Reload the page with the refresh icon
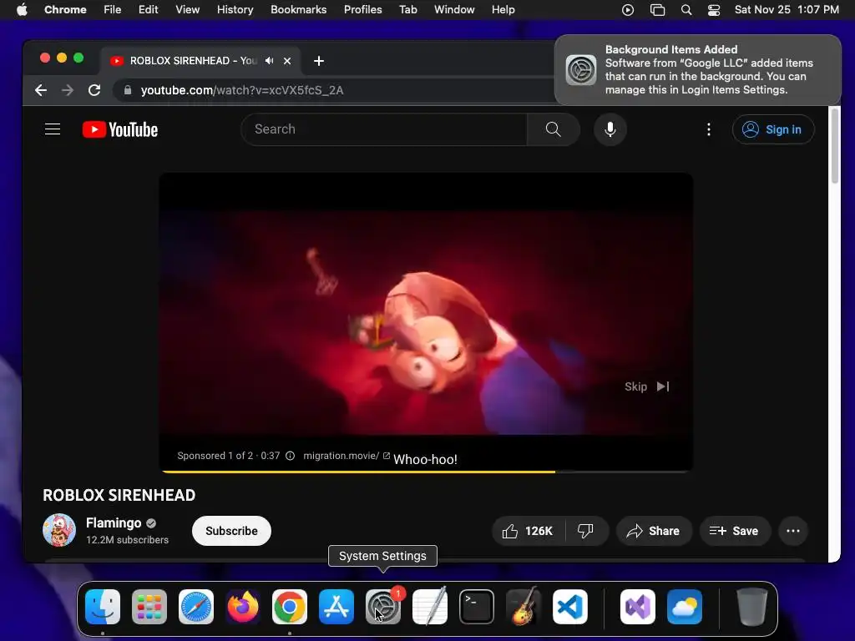Image resolution: width=855 pixels, height=641 pixels. pyautogui.click(x=94, y=90)
